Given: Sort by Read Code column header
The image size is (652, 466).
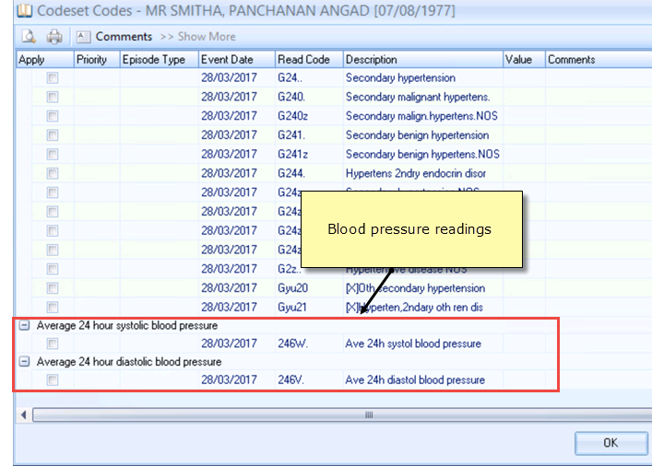Looking at the screenshot, I should pos(303,60).
